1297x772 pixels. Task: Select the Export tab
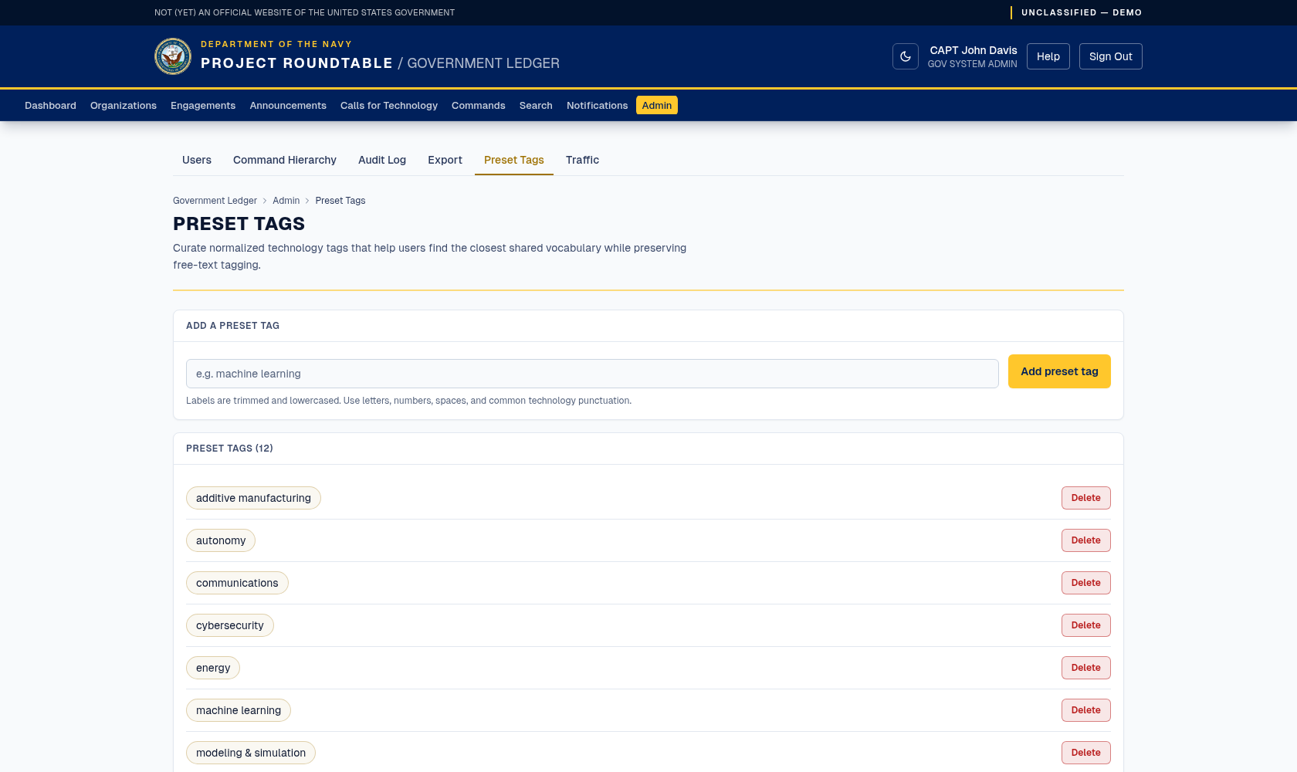coord(445,160)
